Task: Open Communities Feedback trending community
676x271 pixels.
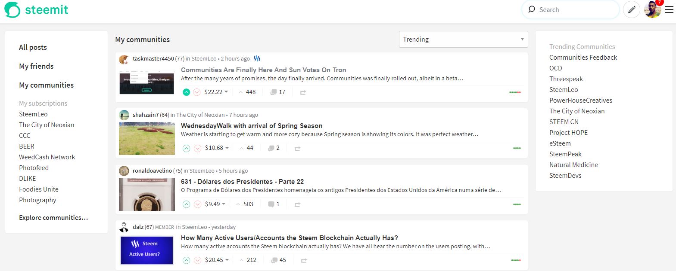Action: click(583, 58)
